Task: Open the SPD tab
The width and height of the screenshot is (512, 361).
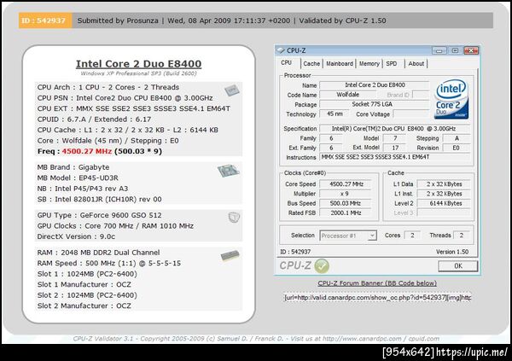Action: click(x=392, y=64)
